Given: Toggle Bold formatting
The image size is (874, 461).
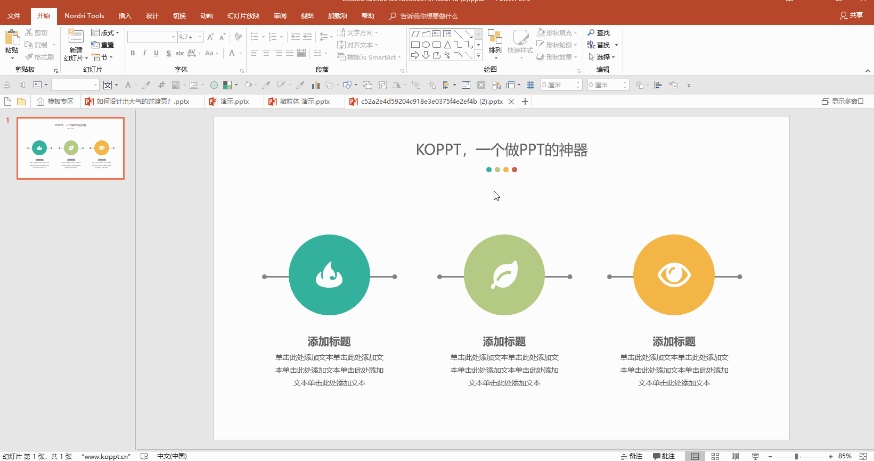Looking at the screenshot, I should click(133, 53).
